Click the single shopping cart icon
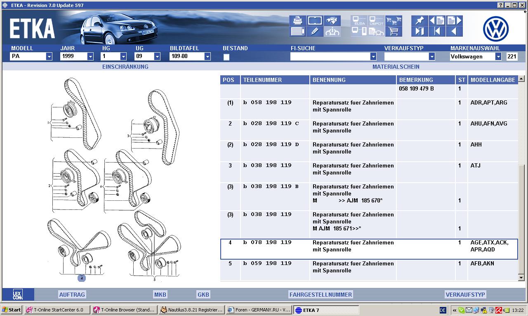Screen dimensions: 528x316 (394, 31)
